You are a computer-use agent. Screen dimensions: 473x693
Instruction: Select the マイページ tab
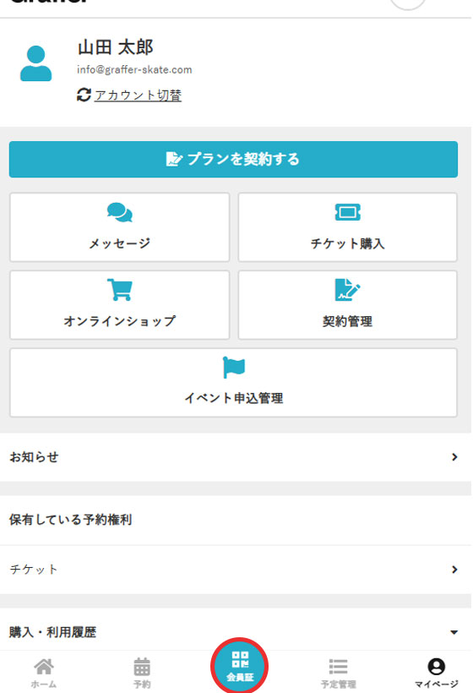436,672
